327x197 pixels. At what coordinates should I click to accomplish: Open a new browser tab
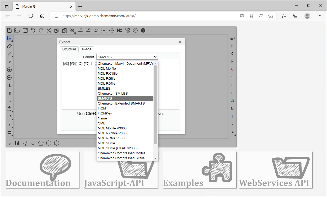pos(80,6)
